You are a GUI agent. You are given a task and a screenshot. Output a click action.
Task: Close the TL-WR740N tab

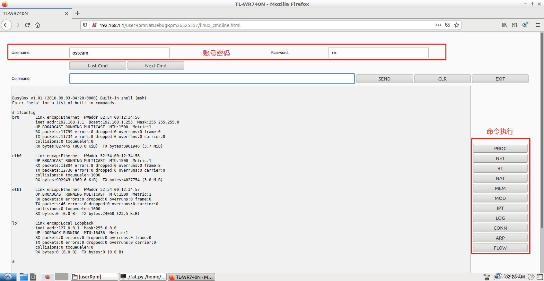click(x=66, y=13)
